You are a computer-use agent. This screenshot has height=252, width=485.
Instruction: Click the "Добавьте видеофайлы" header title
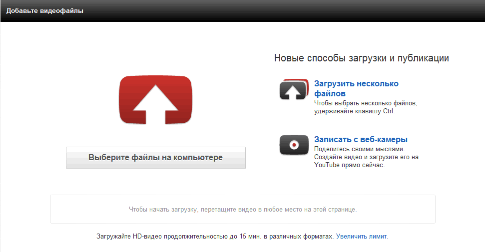45,11
